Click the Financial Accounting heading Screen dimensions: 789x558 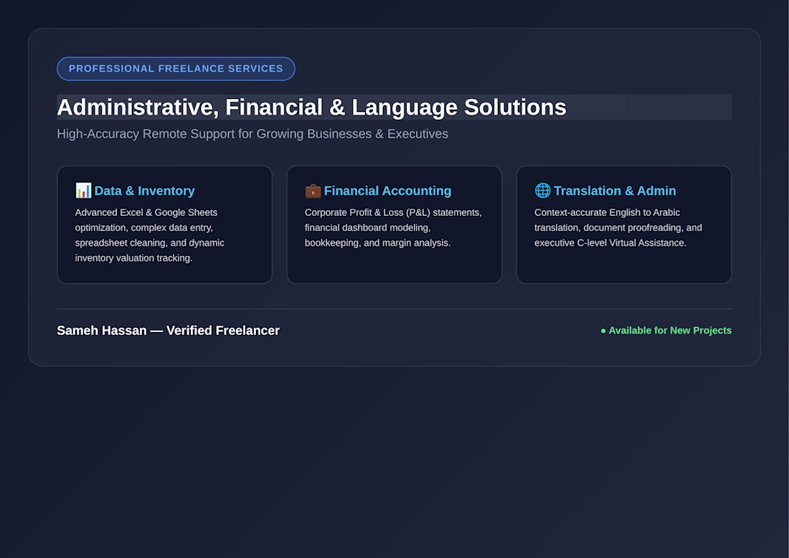pyautogui.click(x=387, y=191)
